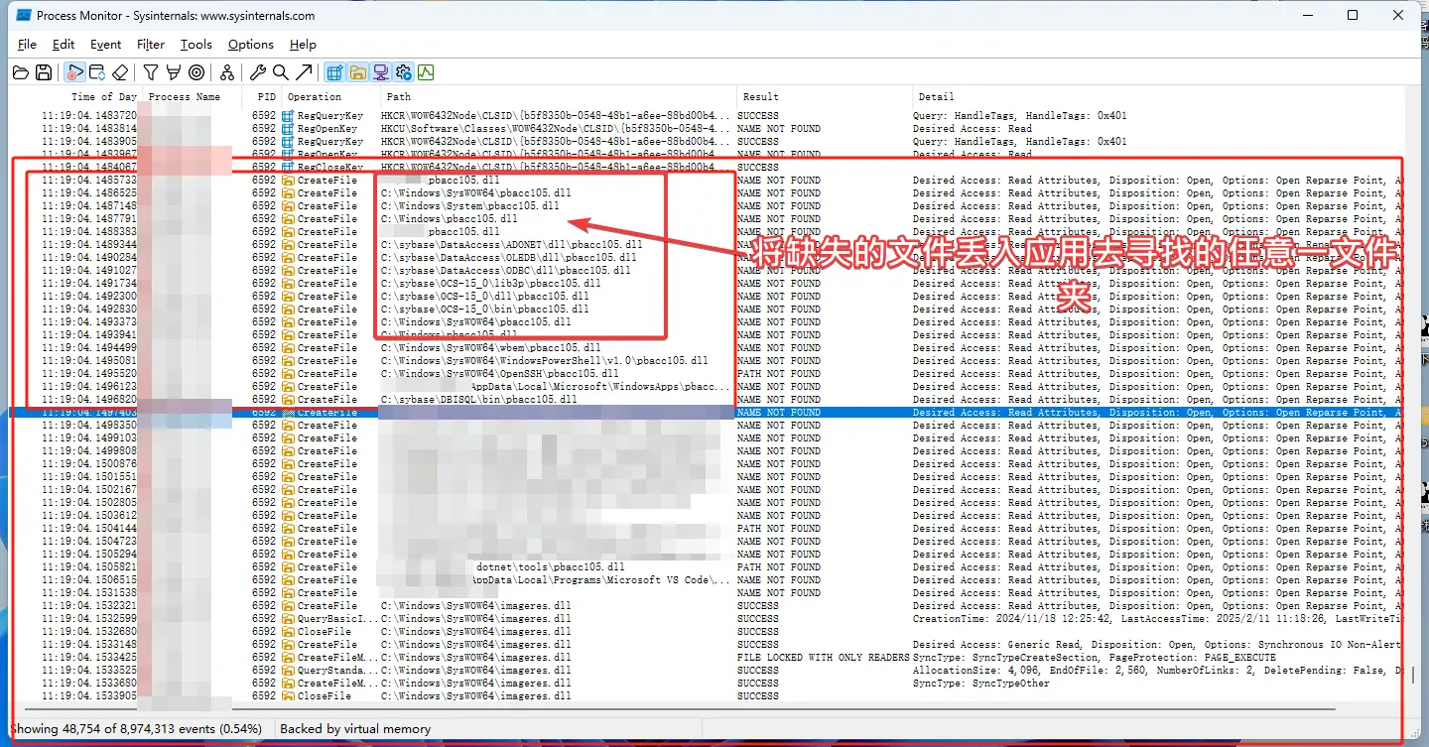Image resolution: width=1429 pixels, height=747 pixels.
Task: Click the target Include Process icon
Action: tap(196, 72)
